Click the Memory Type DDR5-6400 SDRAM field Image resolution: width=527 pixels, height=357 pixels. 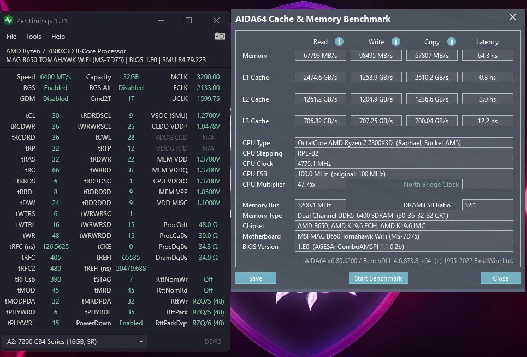[404, 215]
